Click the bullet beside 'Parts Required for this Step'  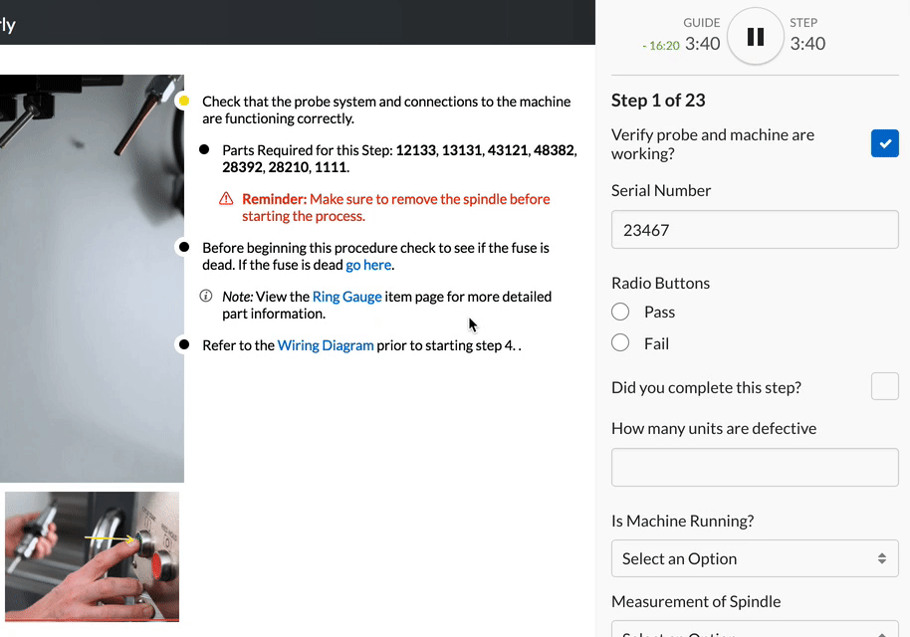[204, 150]
